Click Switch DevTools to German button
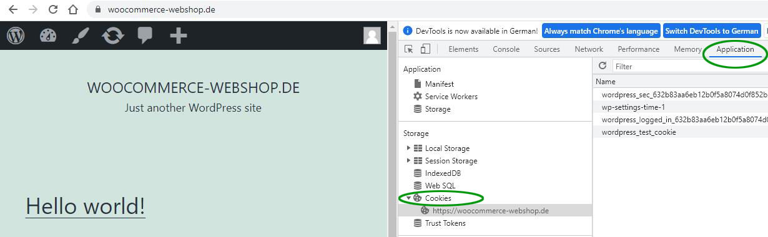Image resolution: width=768 pixels, height=237 pixels. click(711, 31)
